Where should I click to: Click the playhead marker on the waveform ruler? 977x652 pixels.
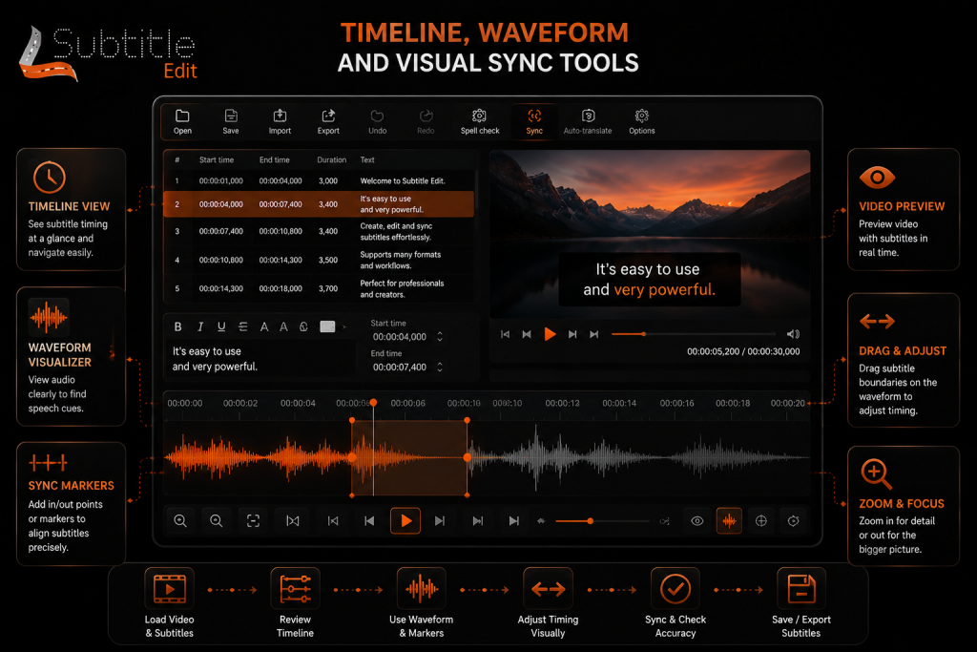373,403
